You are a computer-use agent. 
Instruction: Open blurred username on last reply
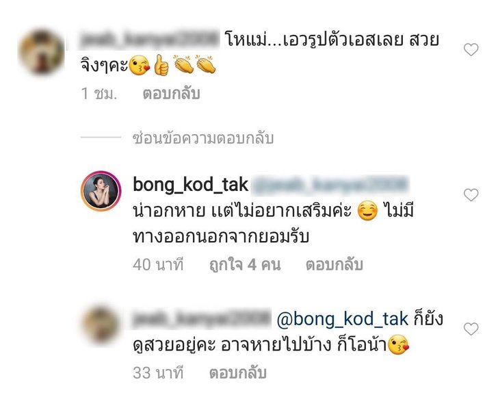coord(202,319)
